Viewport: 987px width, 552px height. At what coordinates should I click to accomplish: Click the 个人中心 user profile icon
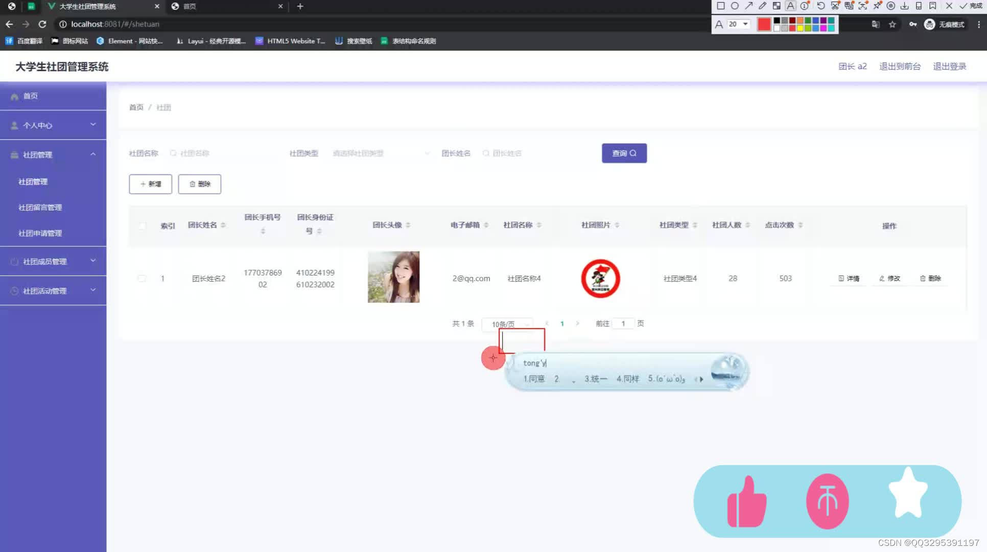click(x=14, y=125)
